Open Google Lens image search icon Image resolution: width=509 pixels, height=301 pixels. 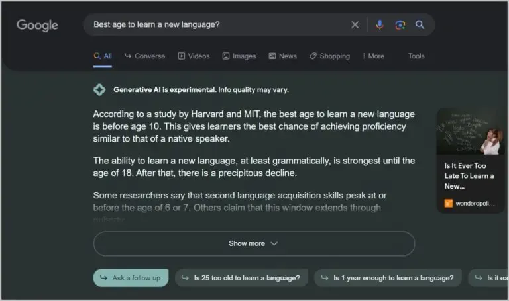click(400, 25)
